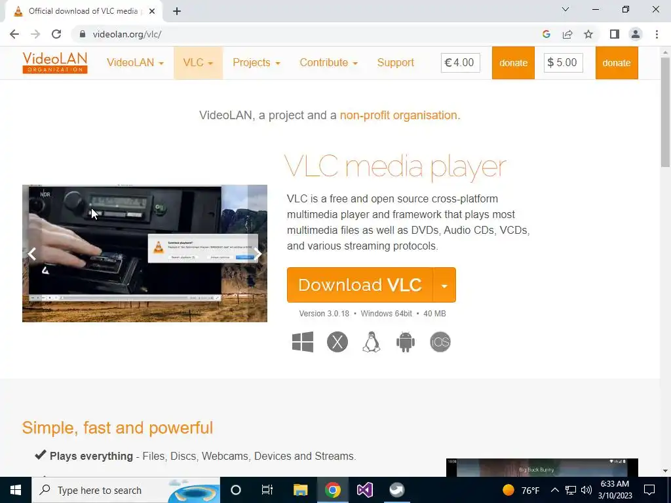The height and width of the screenshot is (503, 671).
Task: Click the Simple, fast and powerful heading
Action: (x=118, y=428)
